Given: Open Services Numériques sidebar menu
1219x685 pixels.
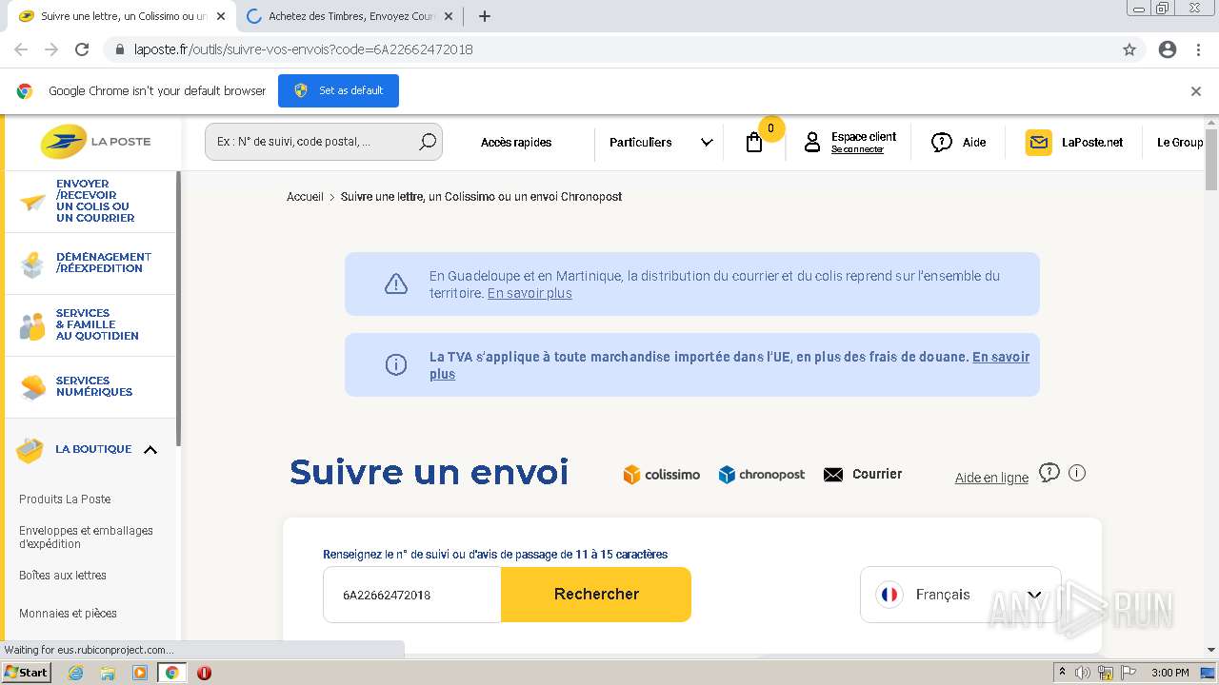Looking at the screenshot, I should tap(90, 387).
